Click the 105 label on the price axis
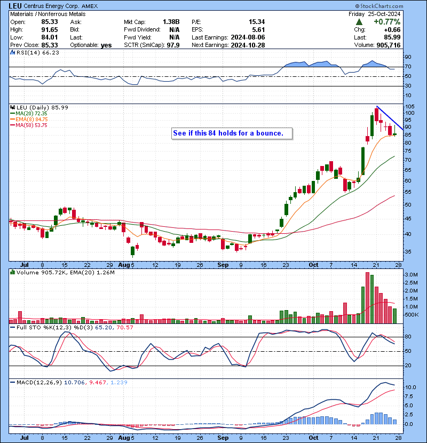 pos(410,107)
